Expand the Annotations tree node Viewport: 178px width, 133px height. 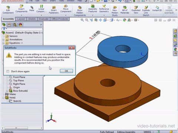click(x=3, y=40)
